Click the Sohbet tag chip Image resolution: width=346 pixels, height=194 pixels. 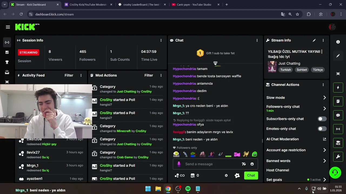(302, 70)
